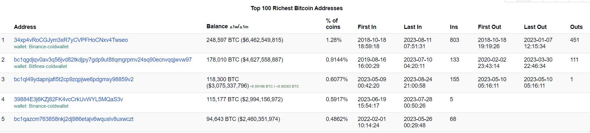590x133 pixels.
Task: Click Binance-coldwallet link under the 34xp4v address
Action: tap(49, 47)
